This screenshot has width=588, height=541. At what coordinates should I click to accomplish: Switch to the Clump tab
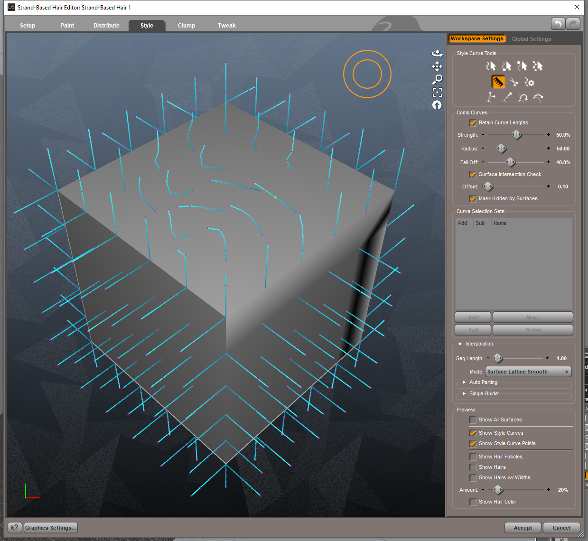187,26
